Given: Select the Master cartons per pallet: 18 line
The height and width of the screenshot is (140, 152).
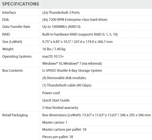Looking at the screenshot, I should click(64, 129).
